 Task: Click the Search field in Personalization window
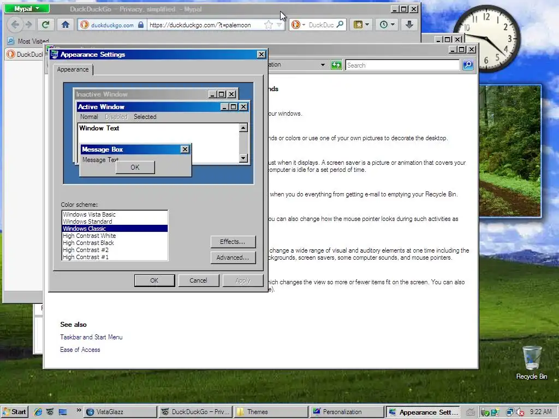click(x=402, y=65)
